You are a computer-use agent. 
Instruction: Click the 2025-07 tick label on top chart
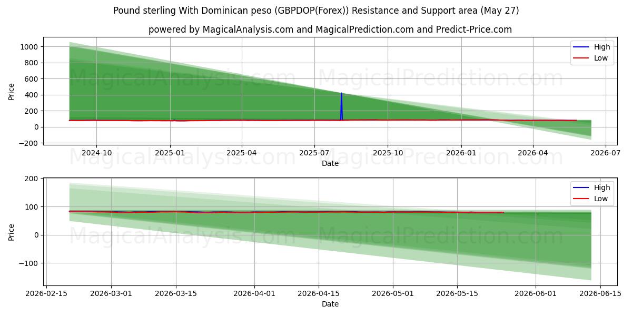point(314,153)
